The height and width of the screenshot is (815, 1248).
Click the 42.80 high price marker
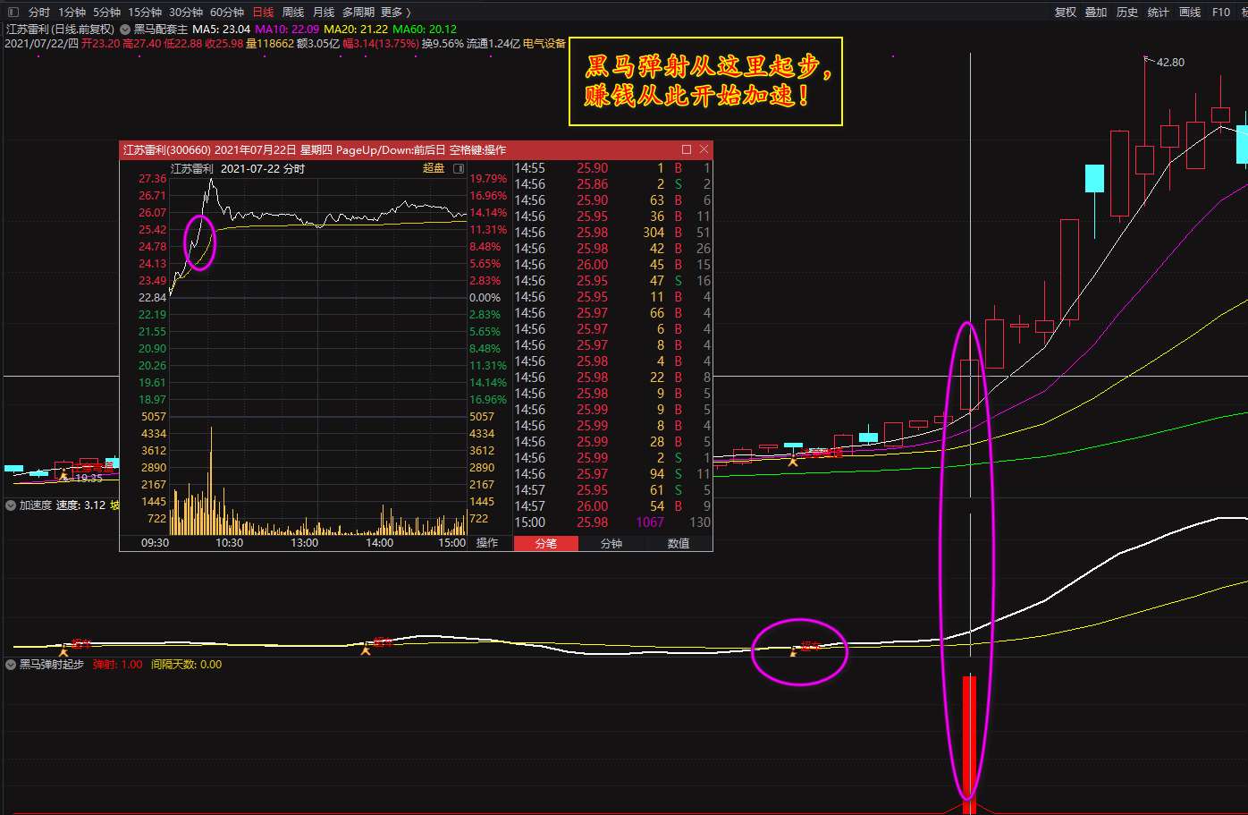(x=1169, y=62)
